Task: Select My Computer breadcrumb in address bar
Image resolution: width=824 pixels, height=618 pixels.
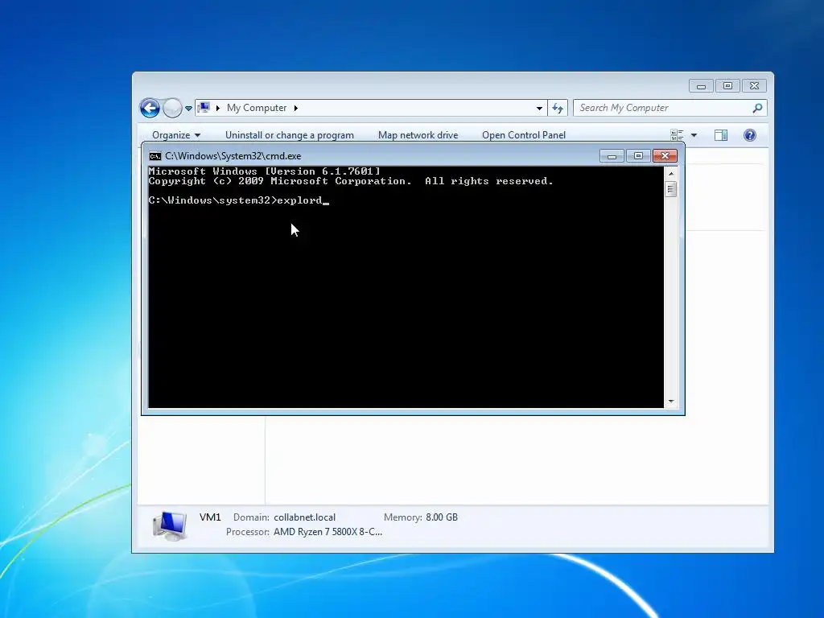Action: pyautogui.click(x=257, y=108)
